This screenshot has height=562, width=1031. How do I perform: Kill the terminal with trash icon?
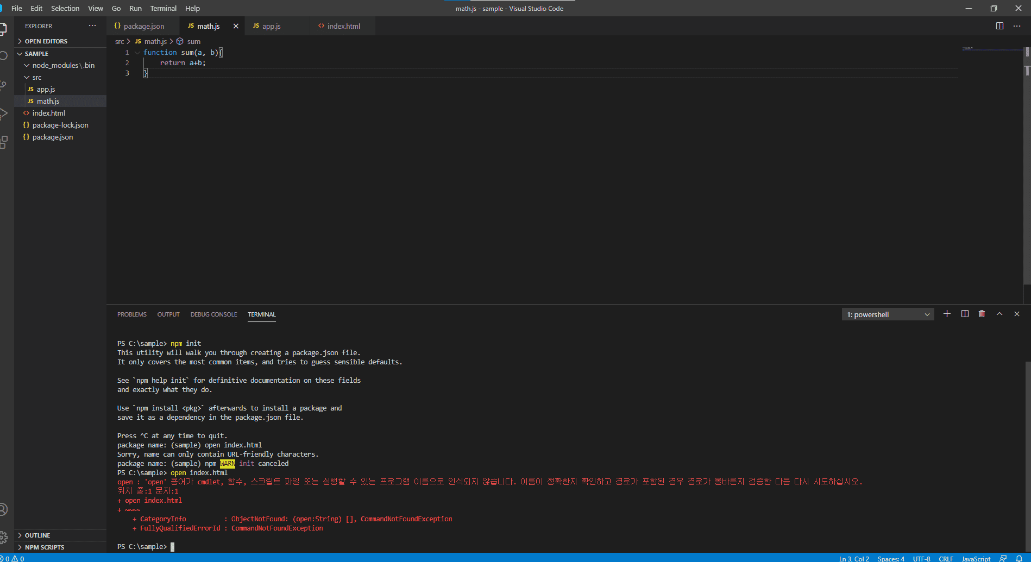[982, 314]
